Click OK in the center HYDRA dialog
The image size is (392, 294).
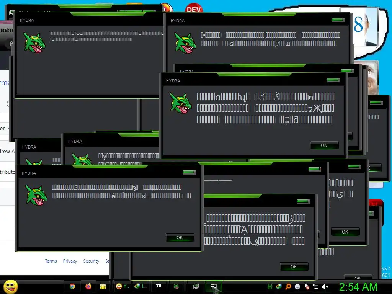pyautogui.click(x=324, y=145)
